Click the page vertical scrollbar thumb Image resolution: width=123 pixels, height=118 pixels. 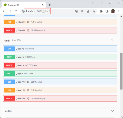pyautogui.click(x=121, y=71)
